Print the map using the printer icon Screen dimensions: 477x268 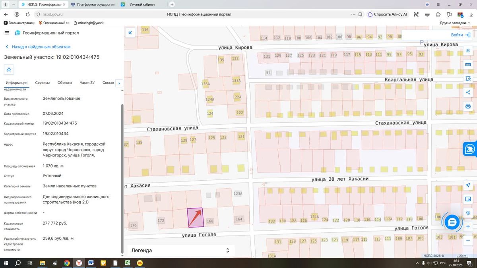coord(468,106)
